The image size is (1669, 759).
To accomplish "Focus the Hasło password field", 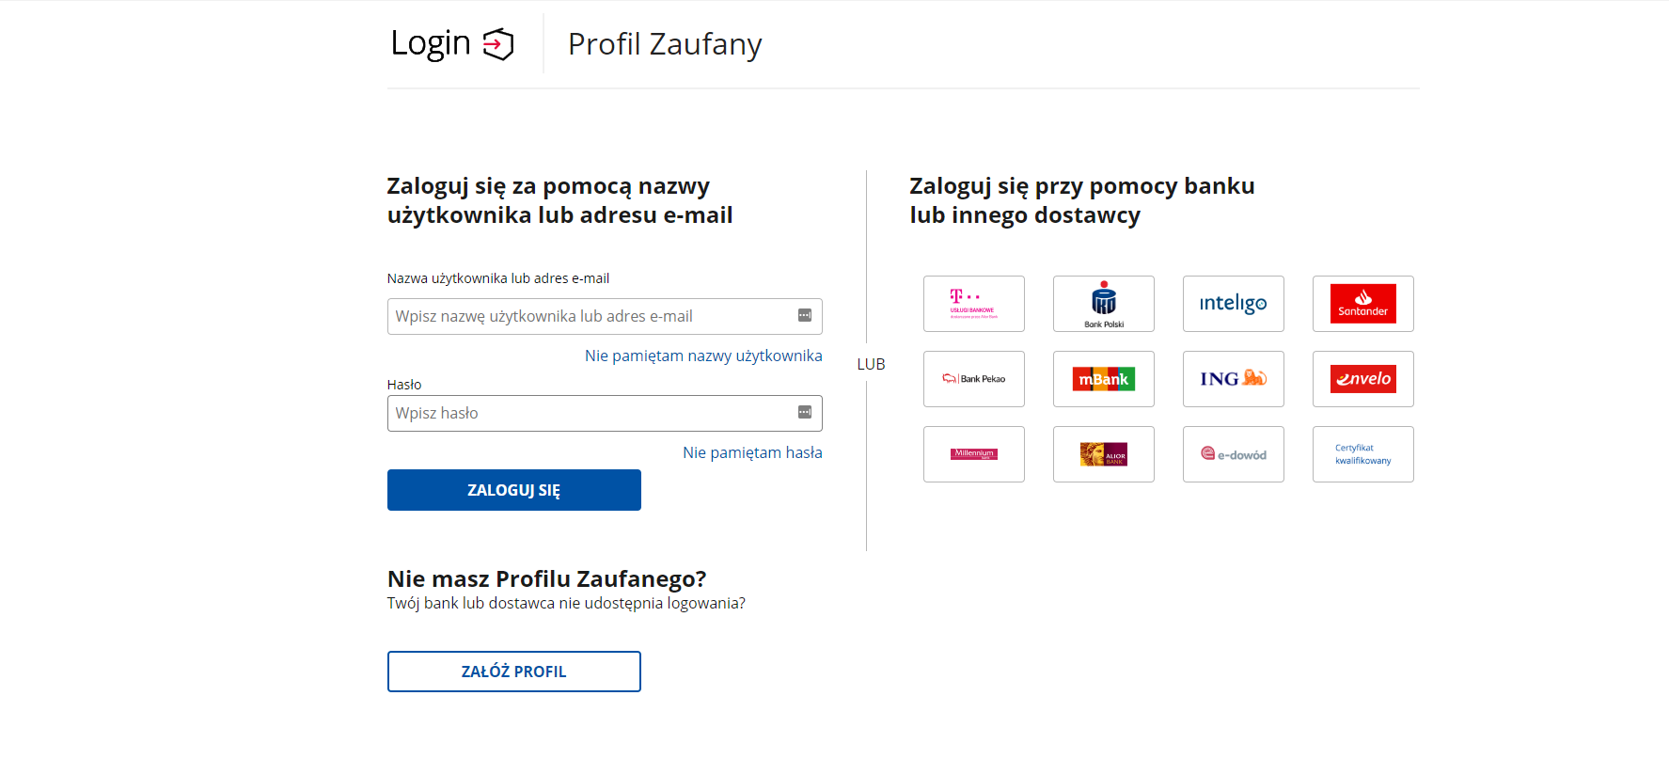I will 605,413.
